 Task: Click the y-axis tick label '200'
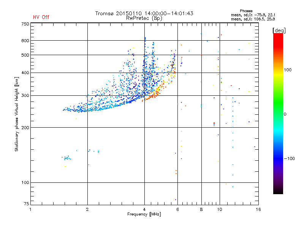pyautogui.click(x=25, y=128)
